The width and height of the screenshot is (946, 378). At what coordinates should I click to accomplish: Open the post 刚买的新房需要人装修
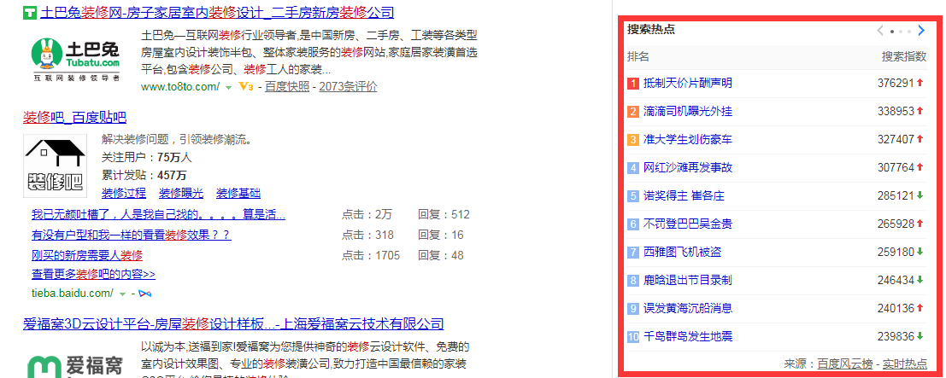87,256
